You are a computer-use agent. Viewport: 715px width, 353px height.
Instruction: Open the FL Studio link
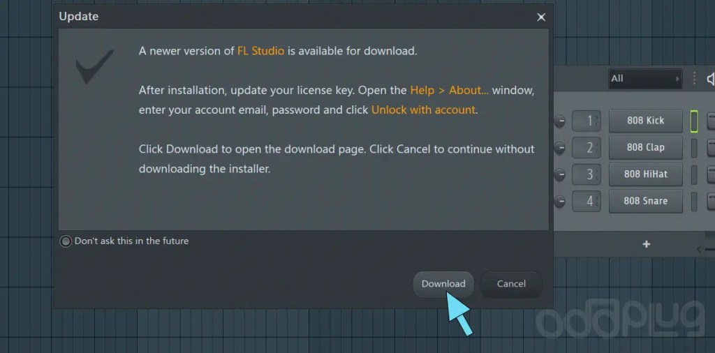261,51
